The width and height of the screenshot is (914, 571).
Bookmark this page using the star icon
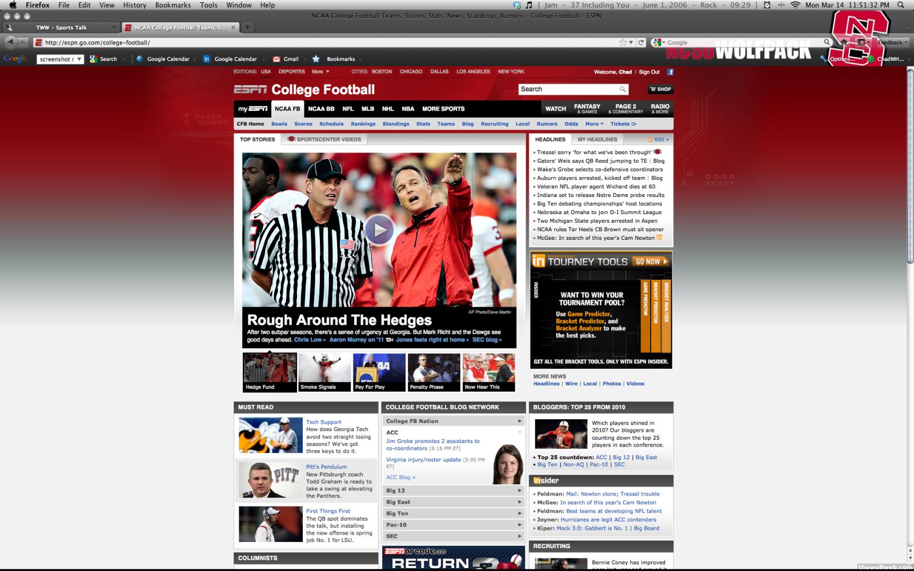tap(623, 42)
